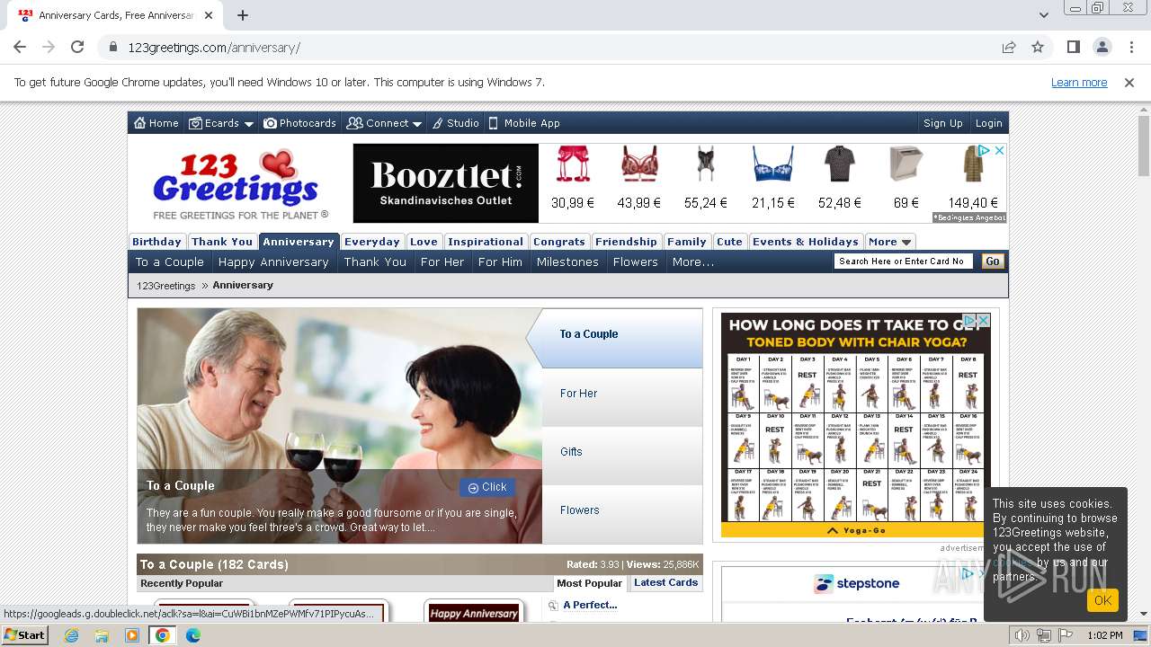Select the Congrats category tab
This screenshot has height=647, width=1151.
pos(559,242)
